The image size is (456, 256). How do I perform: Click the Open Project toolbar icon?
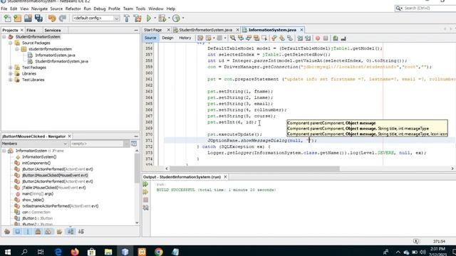point(28,18)
